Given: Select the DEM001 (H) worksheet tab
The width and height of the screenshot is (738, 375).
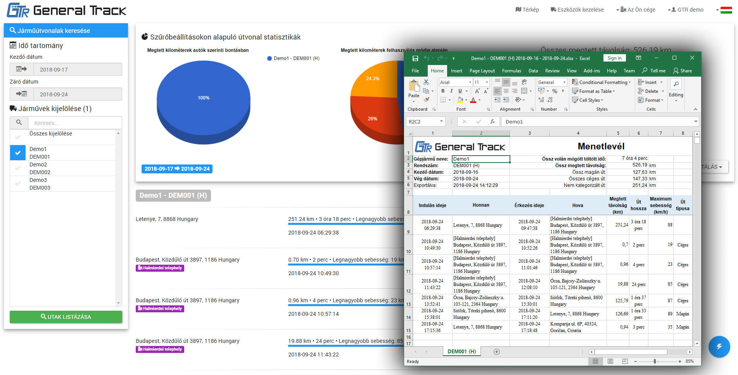Looking at the screenshot, I should 461,351.
